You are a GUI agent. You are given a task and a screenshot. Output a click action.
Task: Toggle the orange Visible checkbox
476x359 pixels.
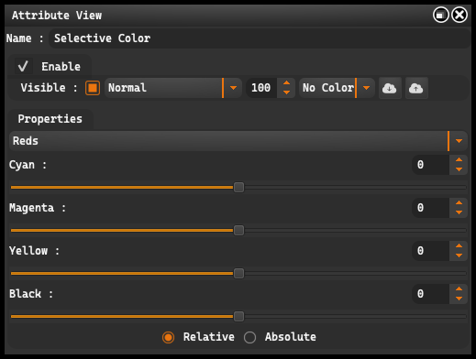93,88
